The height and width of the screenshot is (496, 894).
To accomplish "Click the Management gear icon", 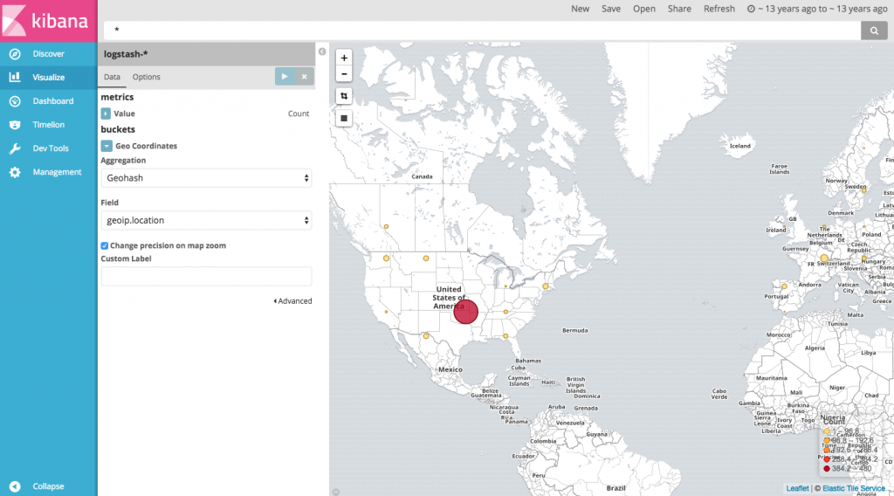I will [x=15, y=172].
